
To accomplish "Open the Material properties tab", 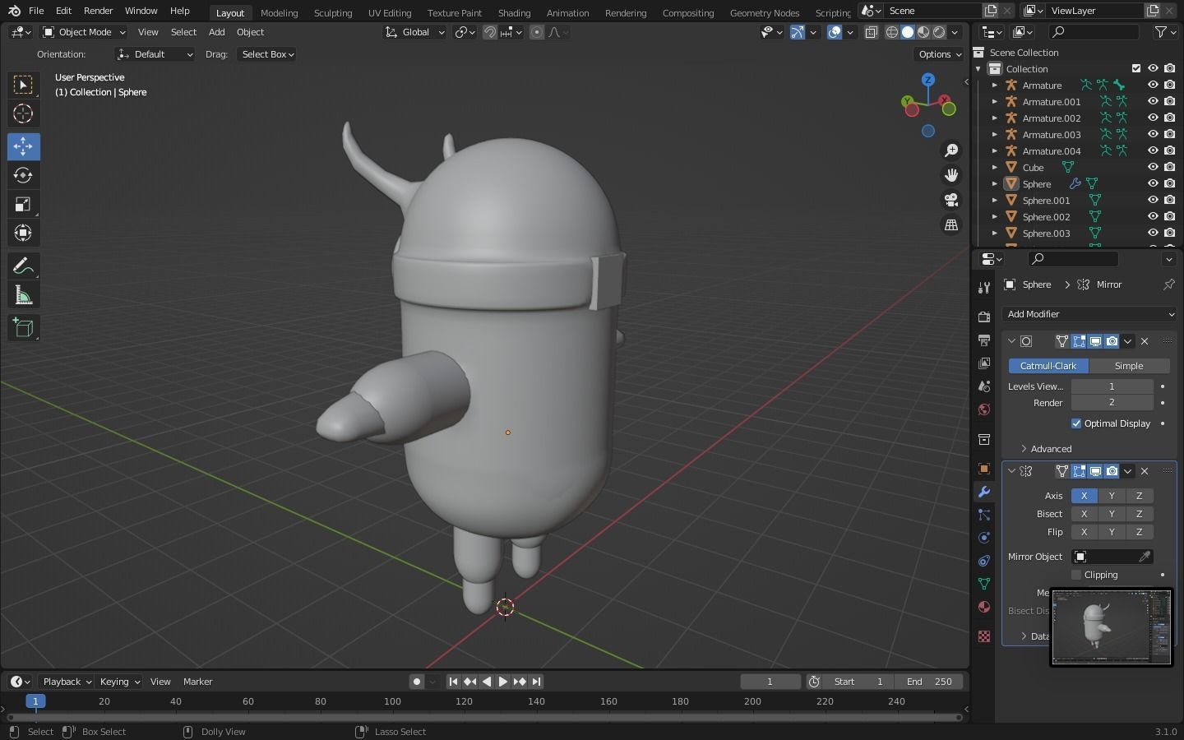I will click(984, 607).
